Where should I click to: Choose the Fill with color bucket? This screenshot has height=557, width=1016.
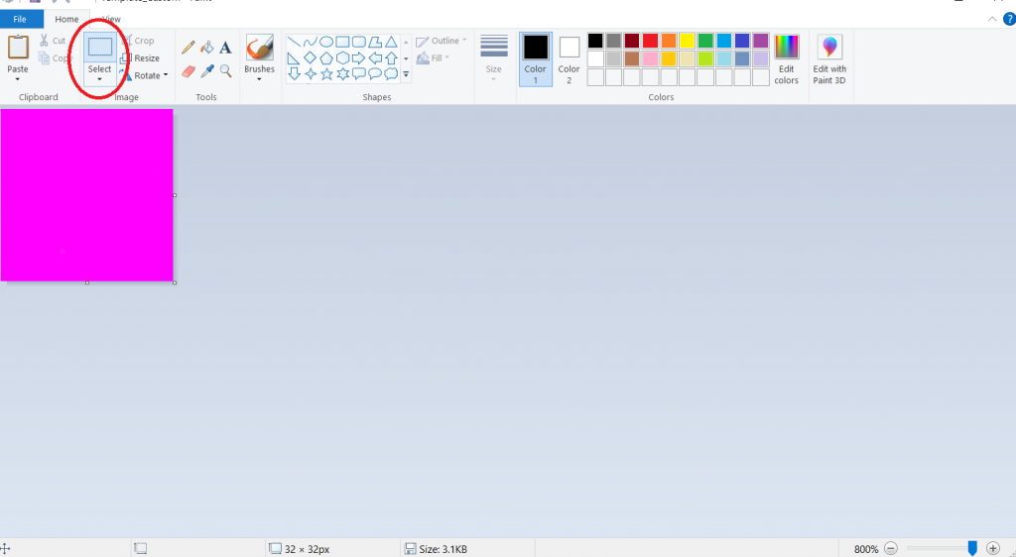click(207, 48)
